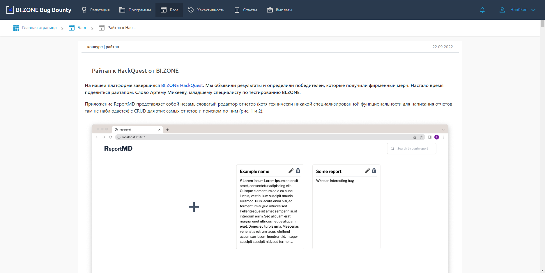Open the Отчеты section
The image size is (545, 273).
click(246, 10)
